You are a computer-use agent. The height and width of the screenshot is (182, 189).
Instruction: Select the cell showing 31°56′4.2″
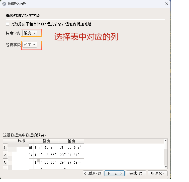(71, 147)
